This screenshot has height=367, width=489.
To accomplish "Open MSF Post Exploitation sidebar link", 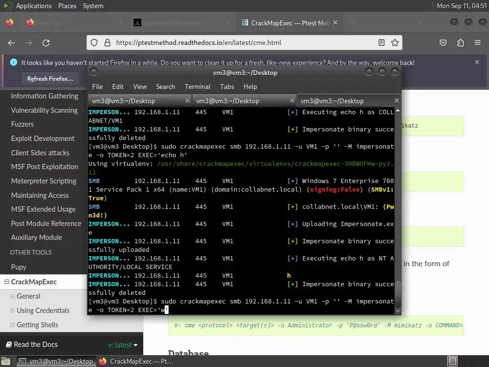I will (44, 167).
